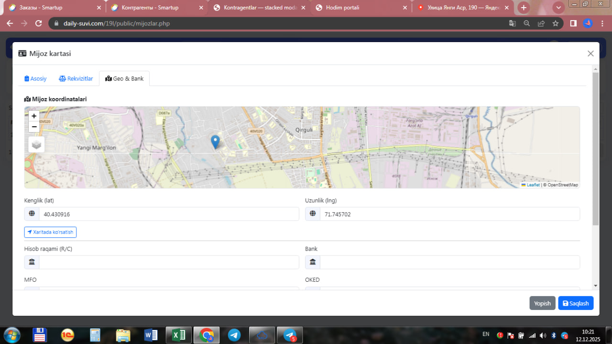Zoom in on the map
This screenshot has height=344, width=612.
pos(34,116)
